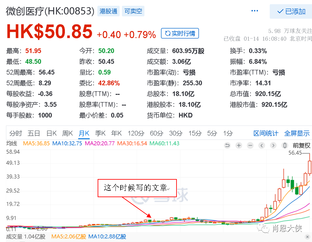
Task: Switch to the 周K chart tab
Action: click(x=67, y=133)
